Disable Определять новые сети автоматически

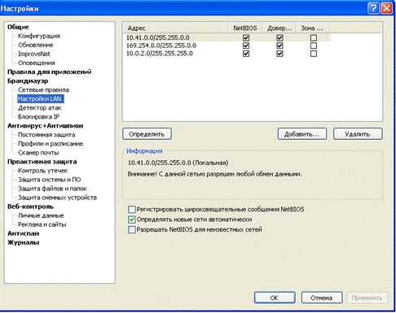click(132, 220)
